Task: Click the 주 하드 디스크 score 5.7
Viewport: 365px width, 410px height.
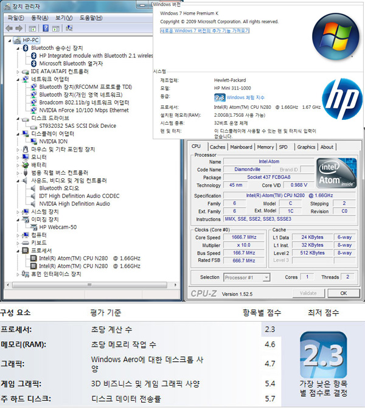Action: (270, 399)
